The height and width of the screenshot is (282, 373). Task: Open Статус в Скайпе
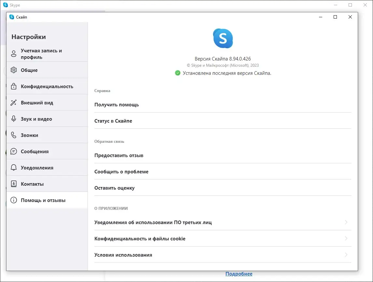click(x=223, y=121)
